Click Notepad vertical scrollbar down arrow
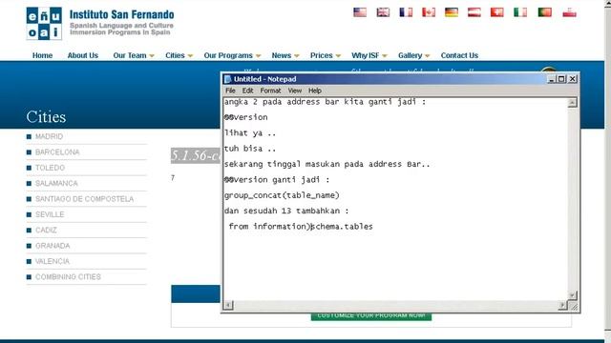 pos(572,295)
